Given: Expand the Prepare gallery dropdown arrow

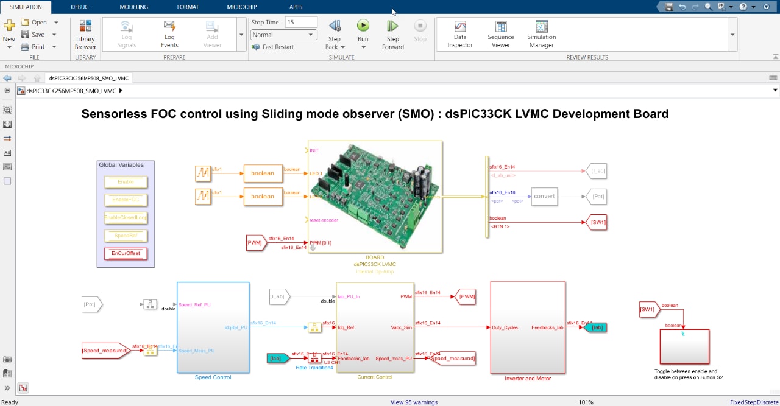Looking at the screenshot, I should 241,35.
